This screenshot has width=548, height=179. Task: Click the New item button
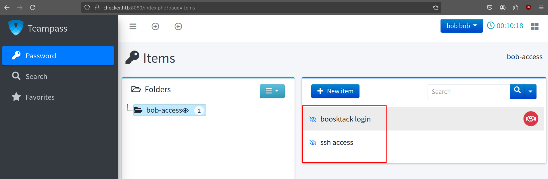[335, 91]
